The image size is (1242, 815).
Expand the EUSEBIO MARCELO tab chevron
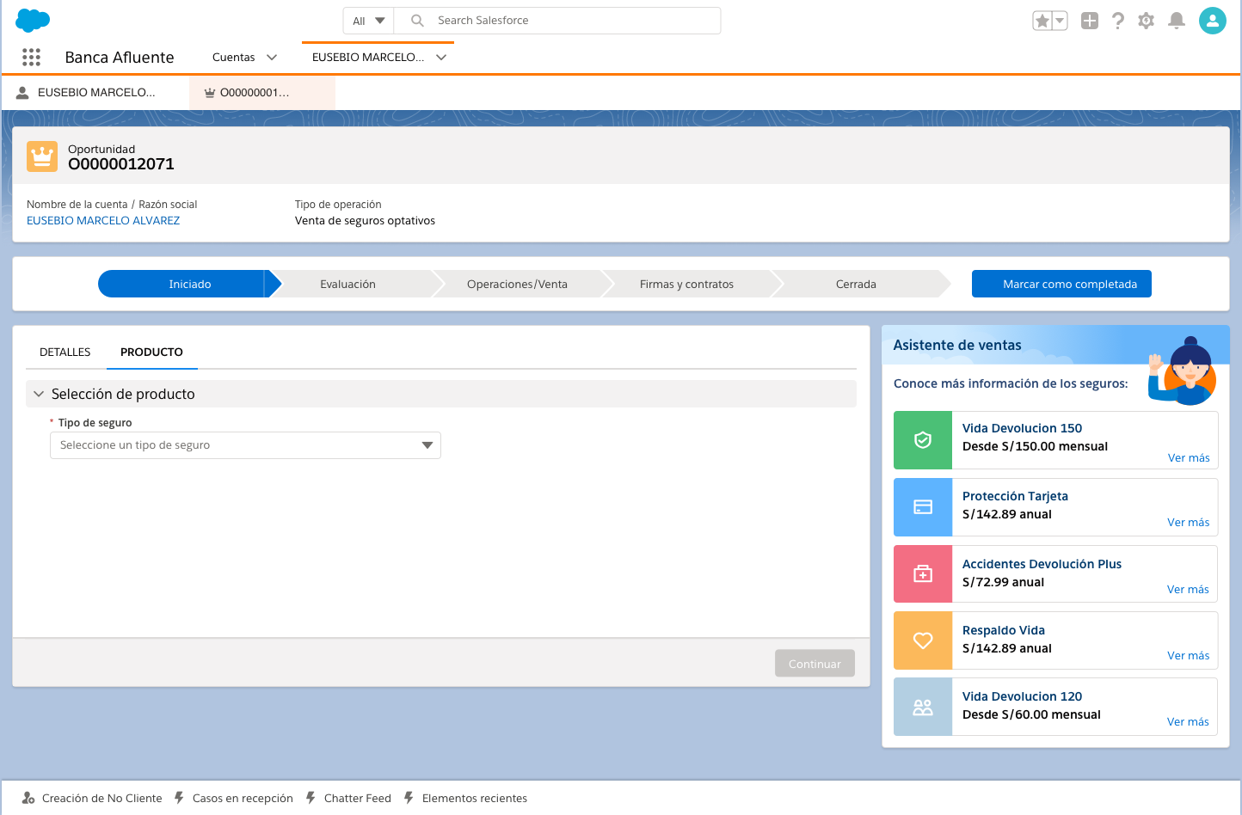[x=441, y=58]
